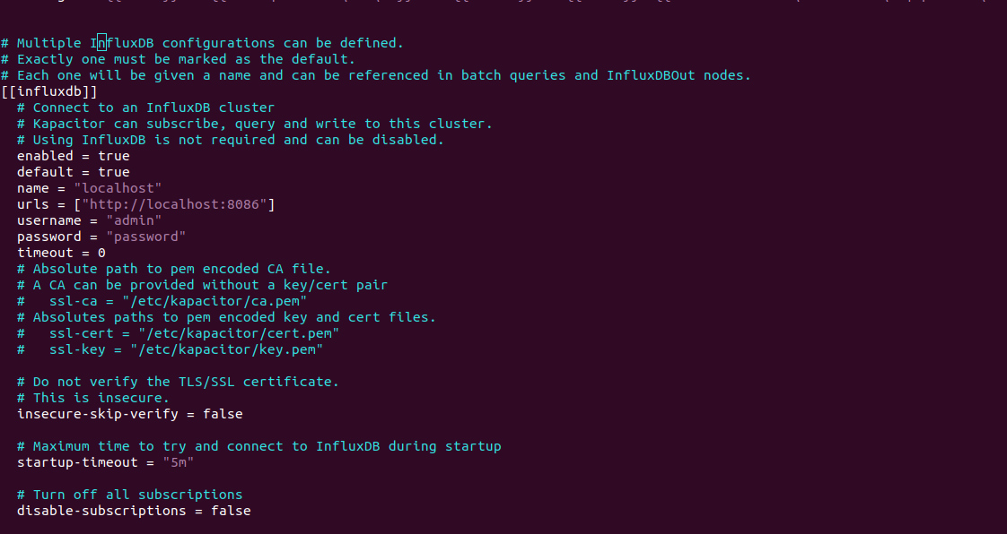Click the ssl-key key.pem path

click(x=227, y=349)
